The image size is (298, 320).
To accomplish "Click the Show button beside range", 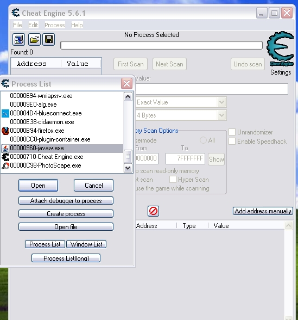I will click(x=216, y=159).
